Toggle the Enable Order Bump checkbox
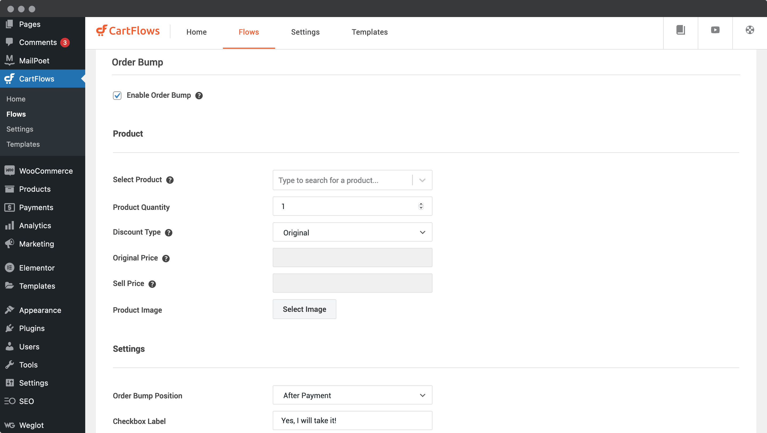Viewport: 767px width, 433px height. (117, 95)
